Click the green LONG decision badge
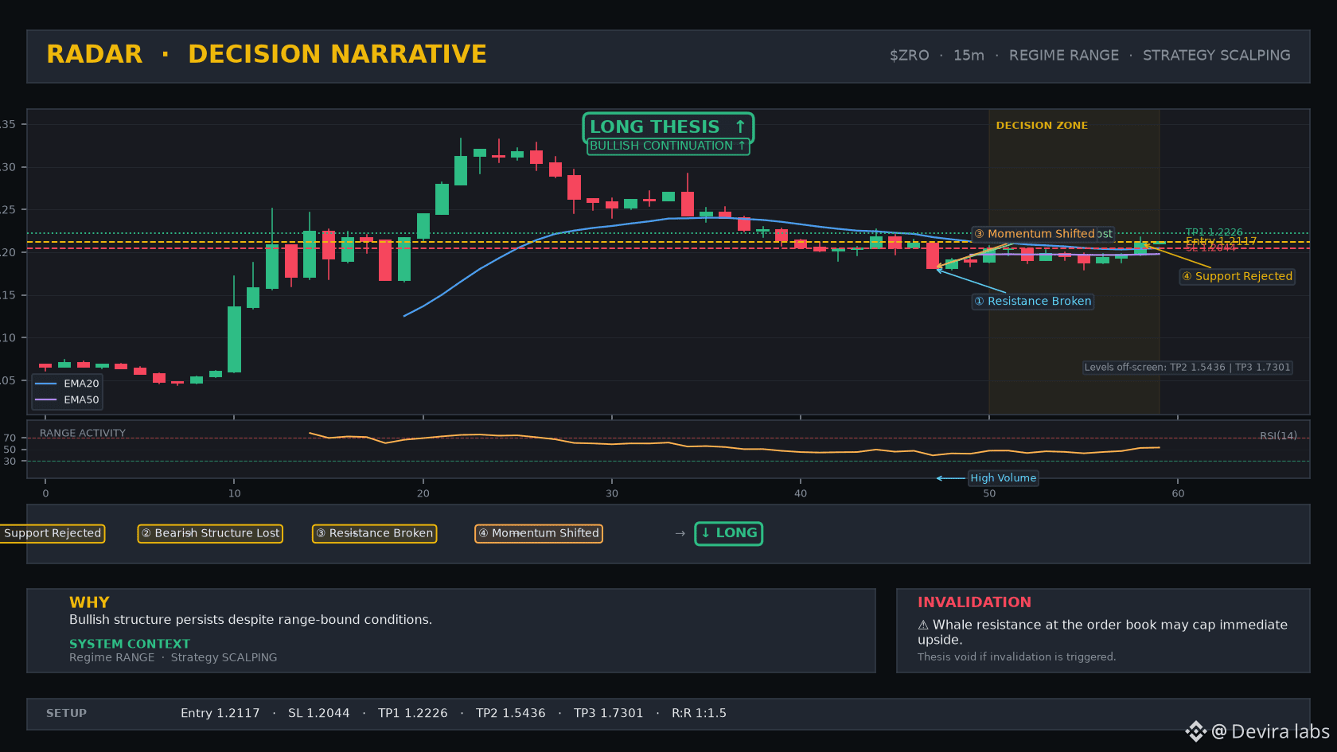 point(729,533)
